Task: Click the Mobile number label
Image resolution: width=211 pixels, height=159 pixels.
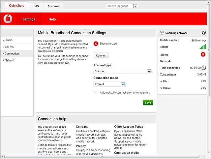Action: [x=169, y=40]
